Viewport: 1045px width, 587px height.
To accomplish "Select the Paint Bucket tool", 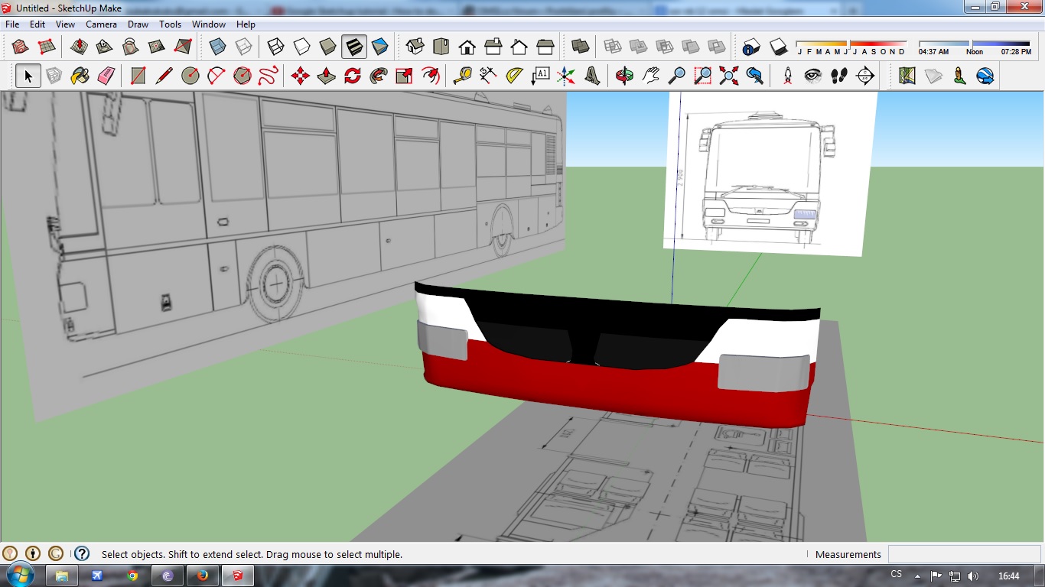I will click(80, 76).
